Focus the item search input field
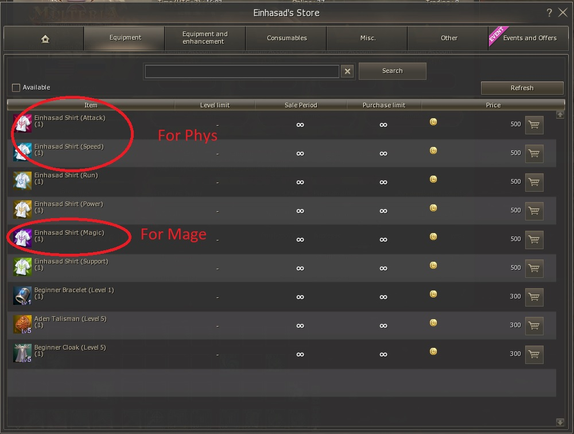 [242, 71]
